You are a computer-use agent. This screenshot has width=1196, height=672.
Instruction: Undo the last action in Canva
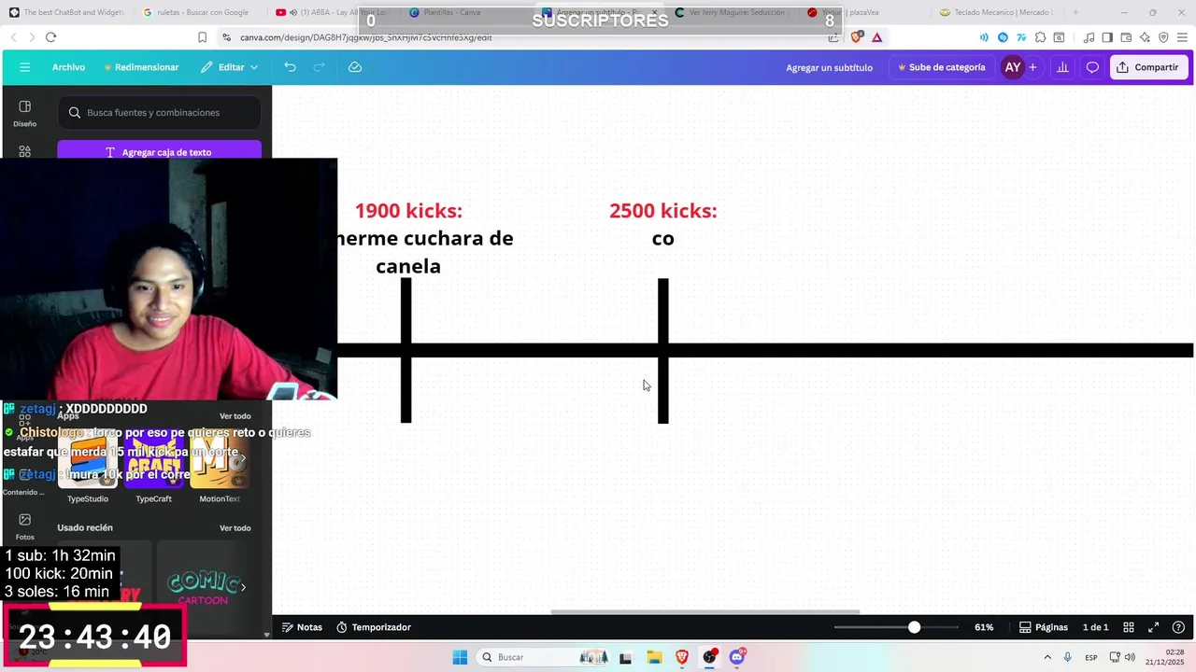pos(290,67)
